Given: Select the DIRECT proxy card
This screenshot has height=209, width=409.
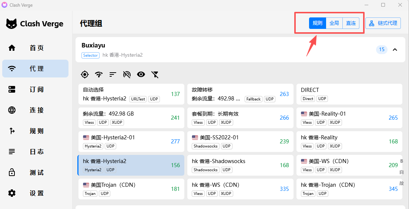Looking at the screenshot, I should 349,94.
